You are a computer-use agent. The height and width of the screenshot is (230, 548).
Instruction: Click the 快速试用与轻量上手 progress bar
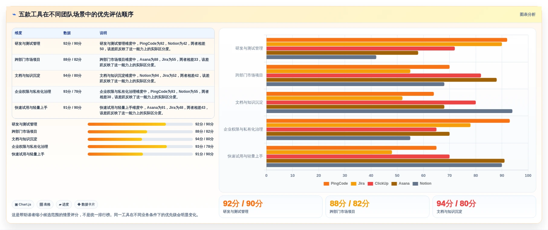pos(140,154)
